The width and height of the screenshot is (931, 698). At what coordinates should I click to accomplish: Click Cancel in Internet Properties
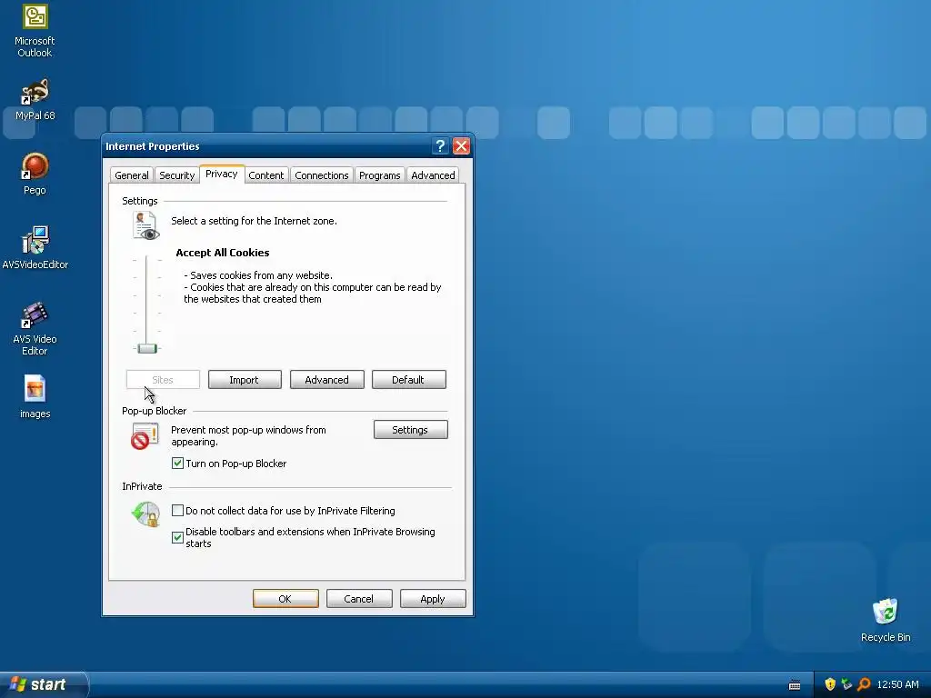(x=359, y=599)
